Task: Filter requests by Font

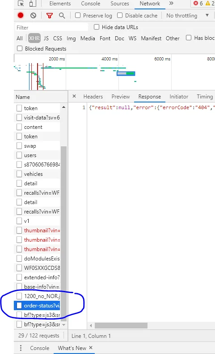Action: 105,38
